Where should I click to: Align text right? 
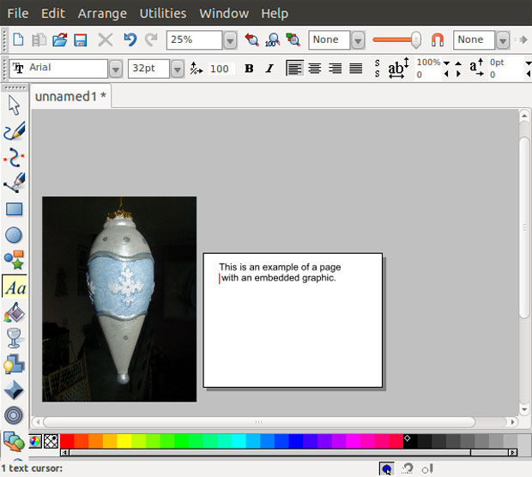click(336, 68)
